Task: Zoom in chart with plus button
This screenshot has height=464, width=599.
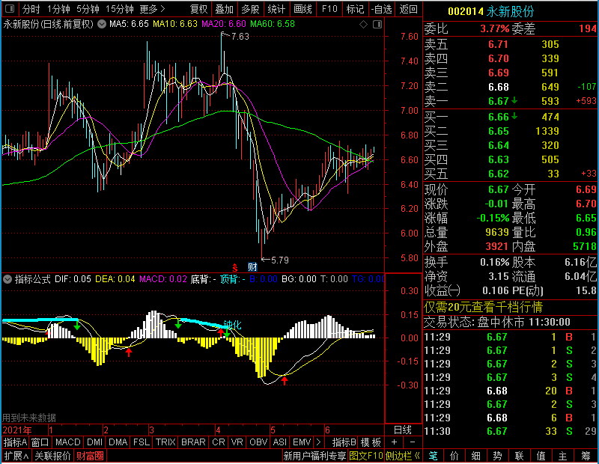Action: point(395,442)
